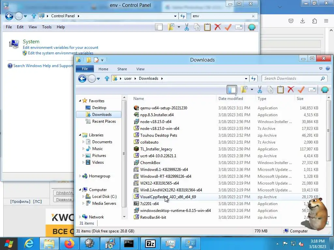
Task: Click orange checkmark Properties icon in Downloads toolbar
Action: click(x=301, y=90)
